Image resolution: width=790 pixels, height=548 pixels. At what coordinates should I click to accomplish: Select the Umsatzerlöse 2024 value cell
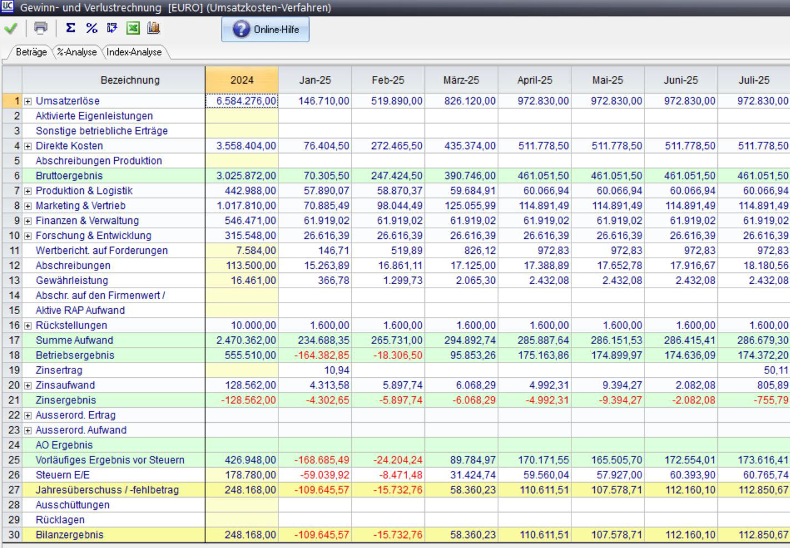coord(242,101)
